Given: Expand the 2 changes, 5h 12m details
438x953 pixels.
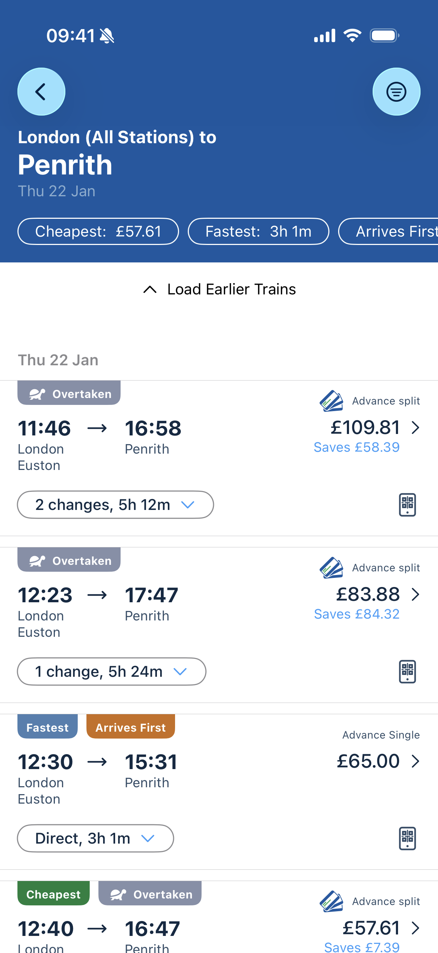Looking at the screenshot, I should pos(115,504).
